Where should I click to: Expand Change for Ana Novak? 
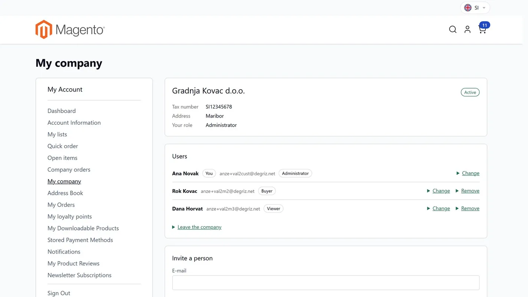coord(468,173)
